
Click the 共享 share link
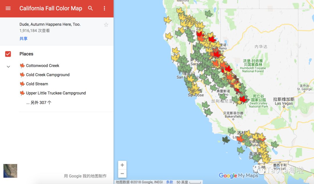tap(24, 39)
